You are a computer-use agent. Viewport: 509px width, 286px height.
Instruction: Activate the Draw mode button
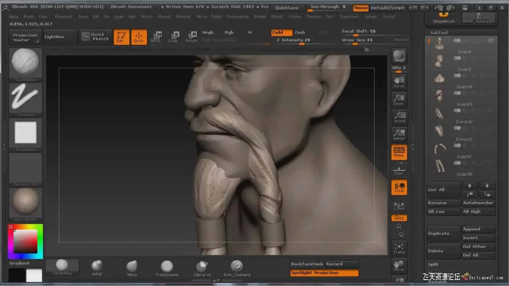[139, 37]
